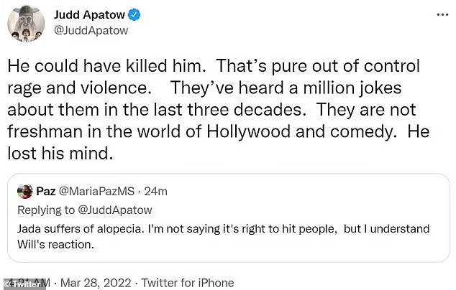This screenshot has width=456, height=290.
Task: Open the 24m timestamp on quoted tweet
Action: 156,191
